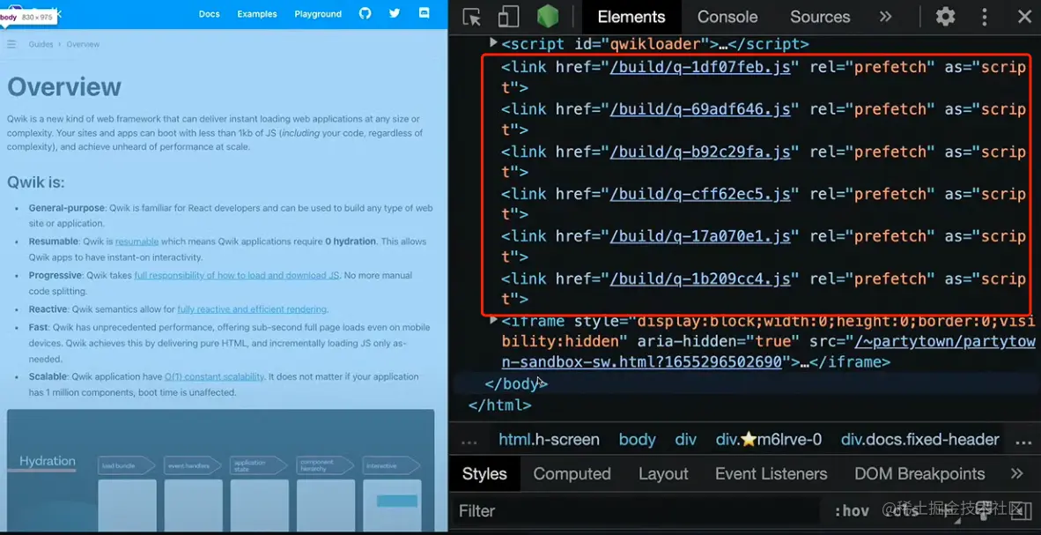Viewport: 1041px width, 535px height.
Task: Open the hamburger sidebar menu icon
Action: [x=11, y=45]
